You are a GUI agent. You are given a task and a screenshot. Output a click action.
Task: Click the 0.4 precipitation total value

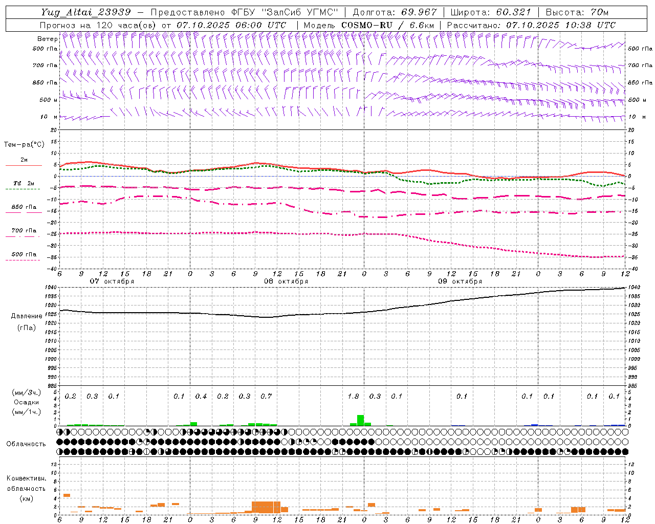point(201,396)
